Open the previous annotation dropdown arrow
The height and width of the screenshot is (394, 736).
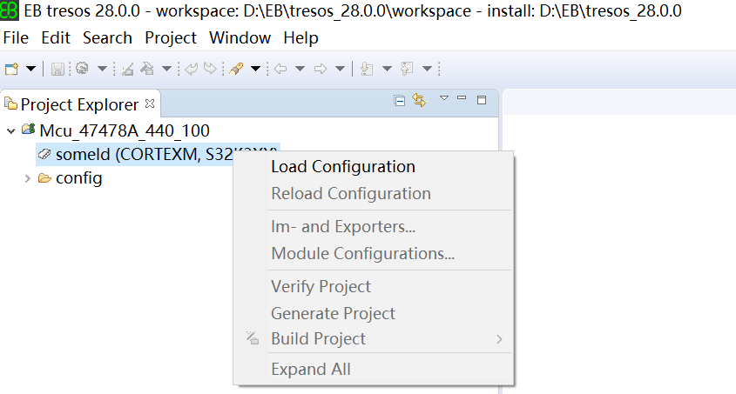(x=427, y=70)
